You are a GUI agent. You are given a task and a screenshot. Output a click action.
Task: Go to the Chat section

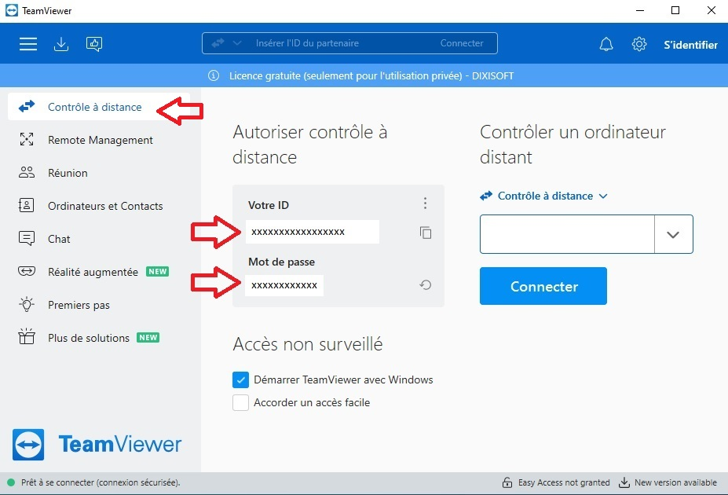click(x=59, y=239)
